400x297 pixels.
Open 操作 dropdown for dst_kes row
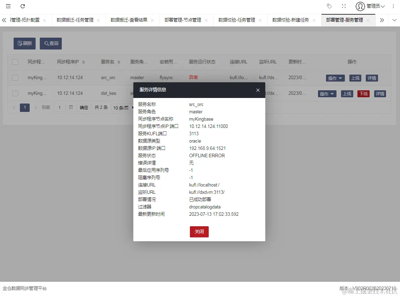[x=327, y=94]
